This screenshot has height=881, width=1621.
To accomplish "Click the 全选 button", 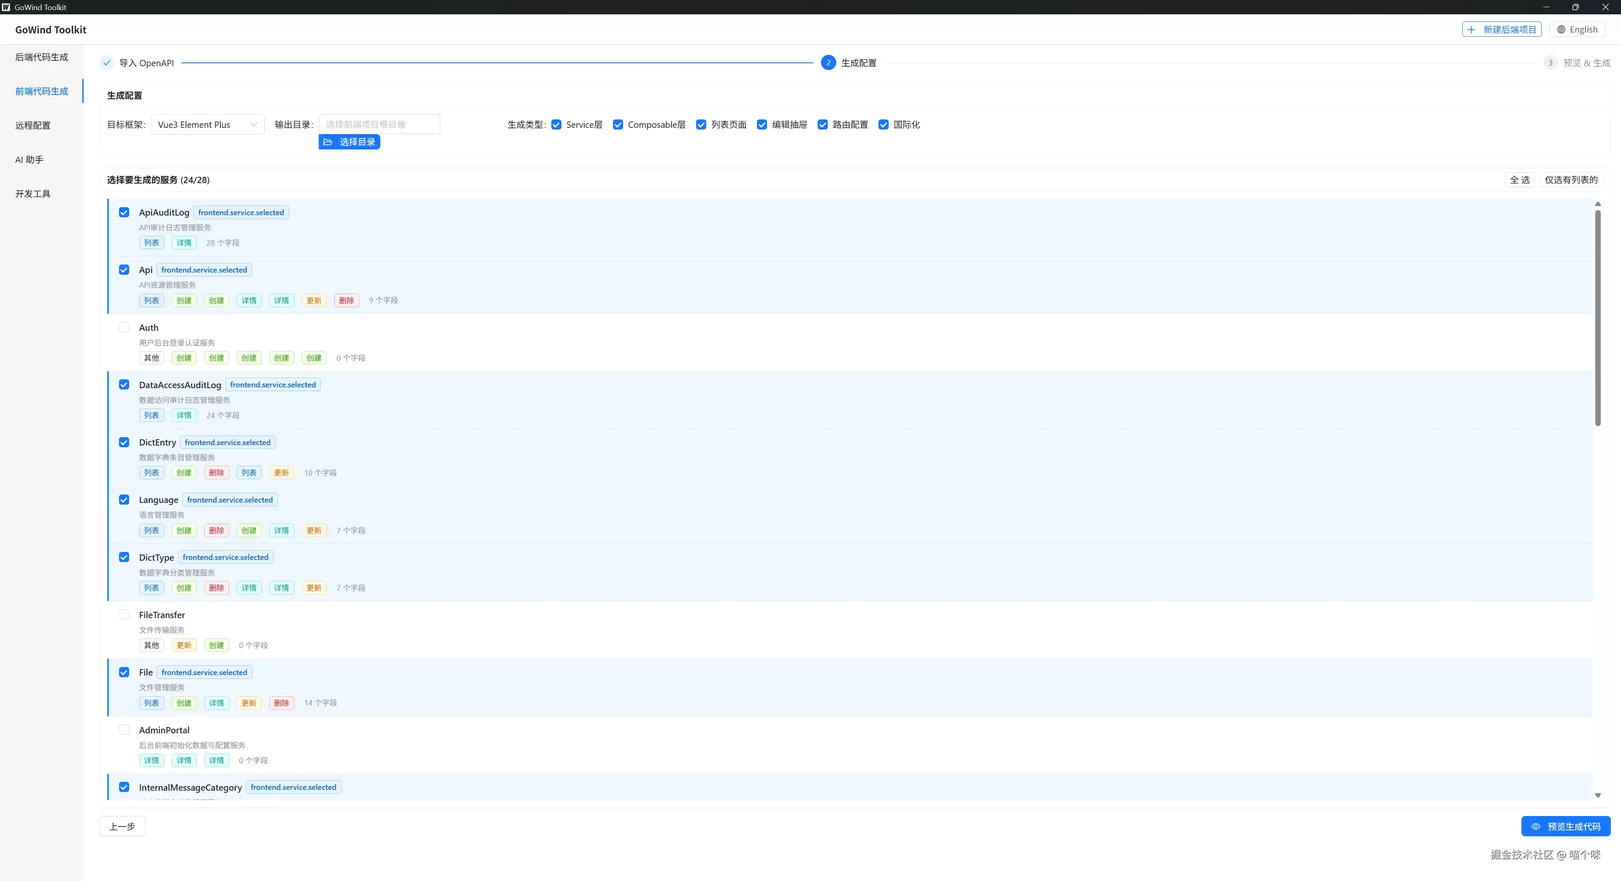I will pyautogui.click(x=1520, y=180).
